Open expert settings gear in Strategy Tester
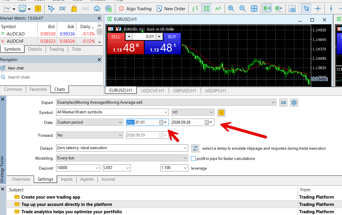This screenshot has height=215, width=342. 294,103
